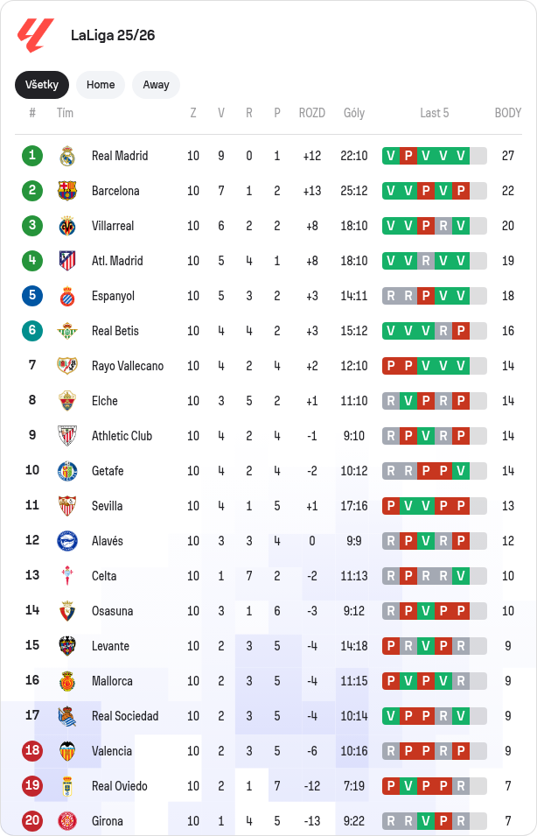Click the Real Madrid club crest
This screenshot has height=836, width=537.
(x=67, y=156)
